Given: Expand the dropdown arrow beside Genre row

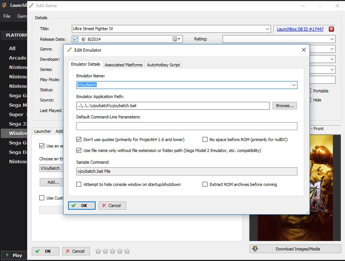Looking at the screenshot, I should point(332,49).
